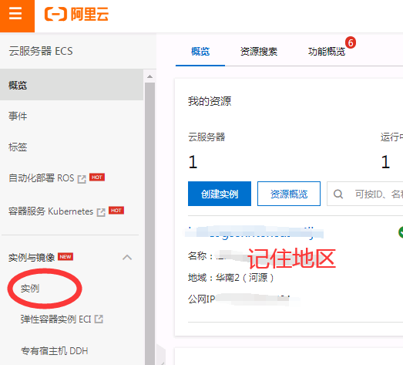This screenshot has width=403, height=365.
Task: Click the external link icon next to Kubernetes
Action: point(101,212)
